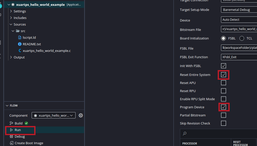The width and height of the screenshot is (257, 146).
Task: Click the Debug bug icon
Action: pyautogui.click(x=11, y=136)
